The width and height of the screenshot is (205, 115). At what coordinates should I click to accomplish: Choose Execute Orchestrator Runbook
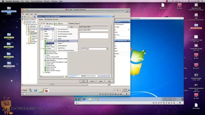click(66, 50)
